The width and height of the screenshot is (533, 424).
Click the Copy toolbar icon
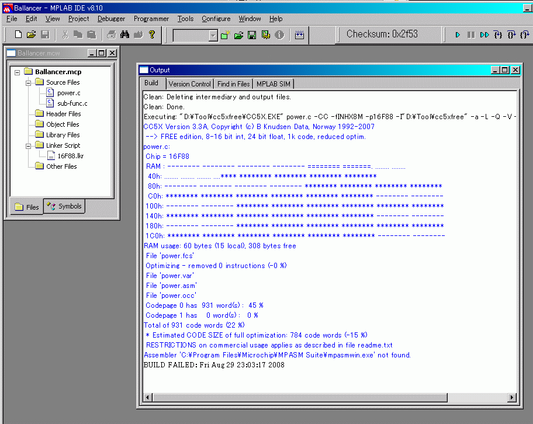(78, 34)
